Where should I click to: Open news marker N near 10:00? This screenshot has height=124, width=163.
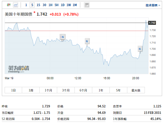63,37
